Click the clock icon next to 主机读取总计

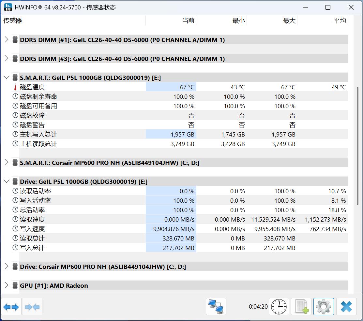coord(15,144)
